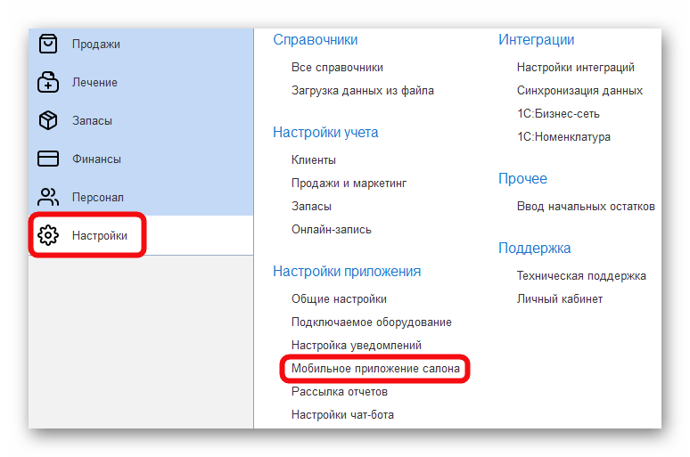Click Настройки интеграций link

(x=575, y=67)
